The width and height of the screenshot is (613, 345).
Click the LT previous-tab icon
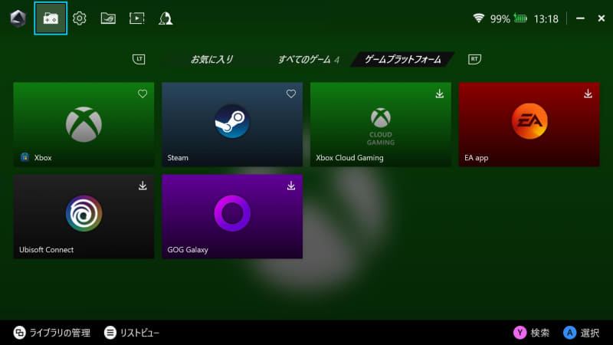139,60
